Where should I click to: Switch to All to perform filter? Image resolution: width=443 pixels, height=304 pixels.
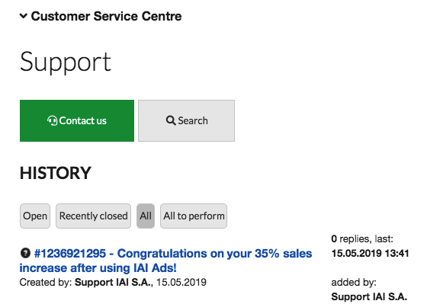[x=194, y=216]
